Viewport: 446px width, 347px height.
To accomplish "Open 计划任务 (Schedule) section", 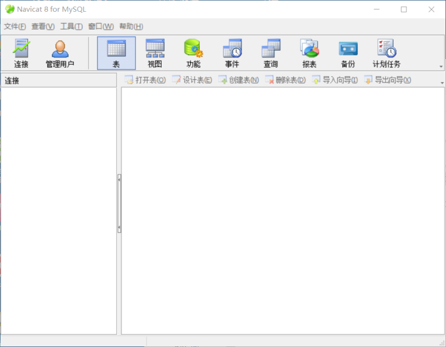I will click(x=386, y=53).
